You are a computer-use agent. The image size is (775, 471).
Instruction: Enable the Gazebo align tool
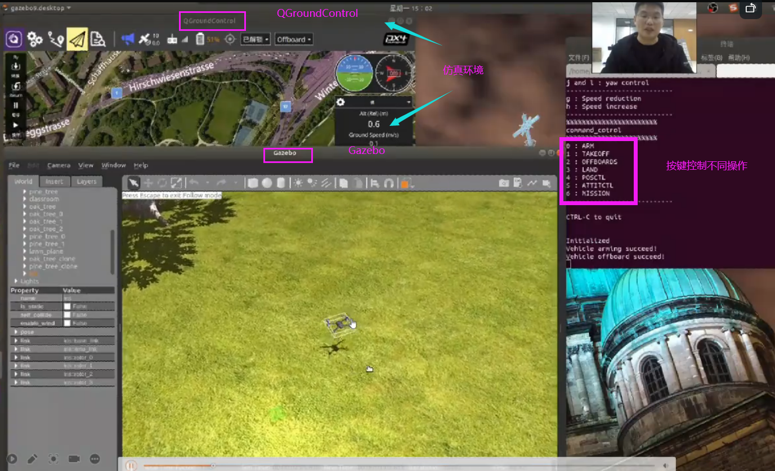pyautogui.click(x=374, y=183)
